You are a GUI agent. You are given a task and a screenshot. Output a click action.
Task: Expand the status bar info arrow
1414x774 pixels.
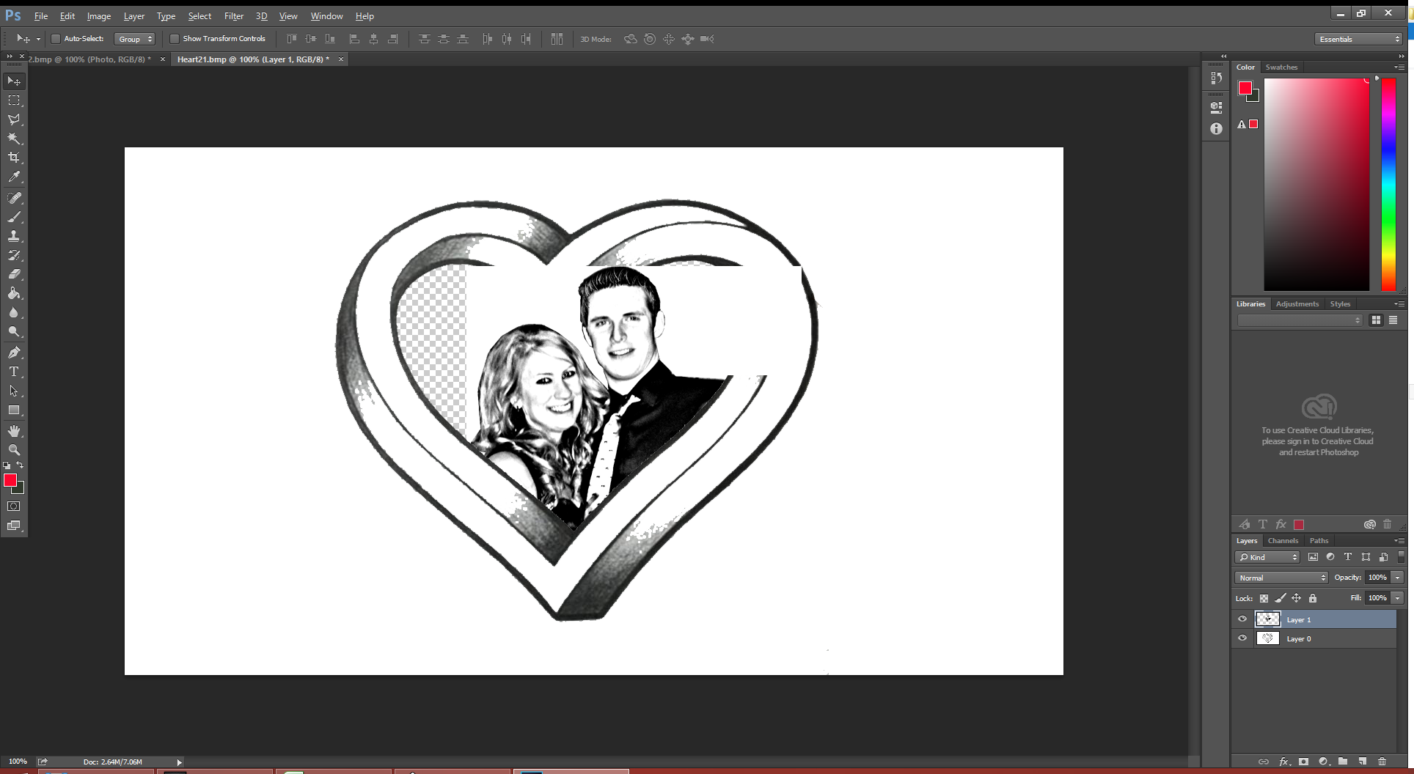tap(179, 762)
